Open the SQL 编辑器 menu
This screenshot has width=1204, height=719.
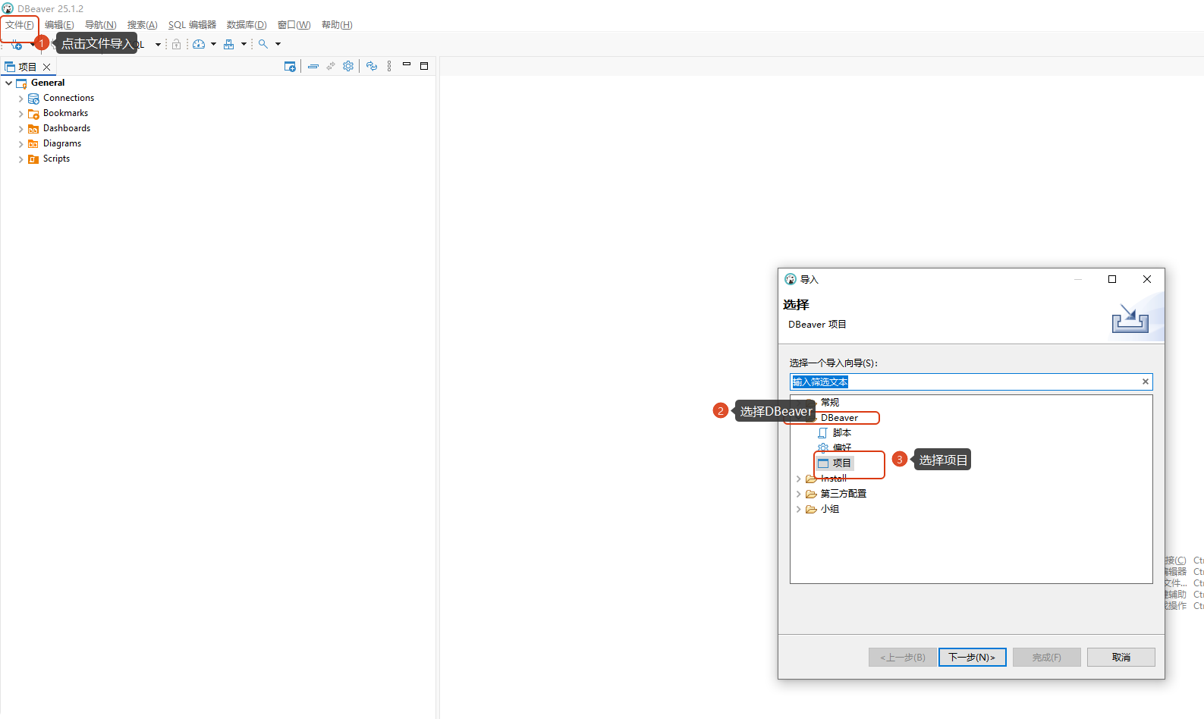click(x=192, y=25)
